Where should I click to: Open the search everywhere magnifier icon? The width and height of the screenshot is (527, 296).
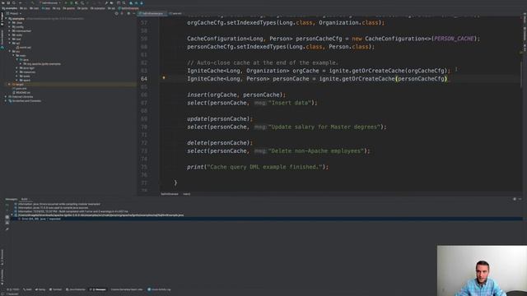point(124,3)
